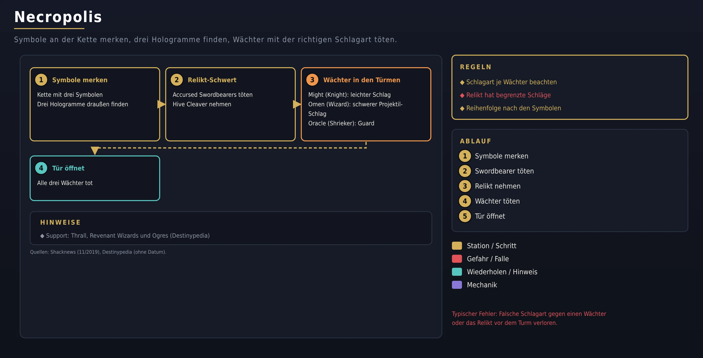703x358 pixels.
Task: Click the purple Mechanik legend swatch
Action: 457,285
